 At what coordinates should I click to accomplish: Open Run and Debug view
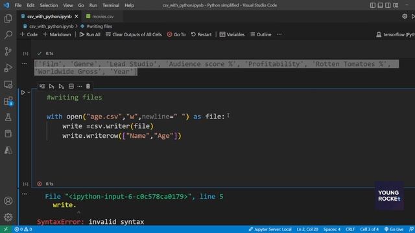coord(8,68)
